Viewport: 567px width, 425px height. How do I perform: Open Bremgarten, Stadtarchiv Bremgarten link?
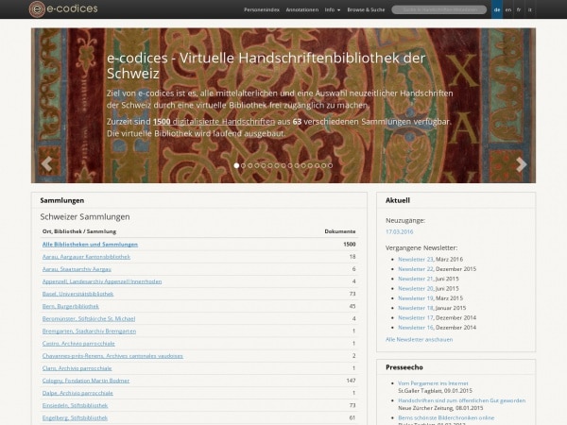[x=89, y=331]
